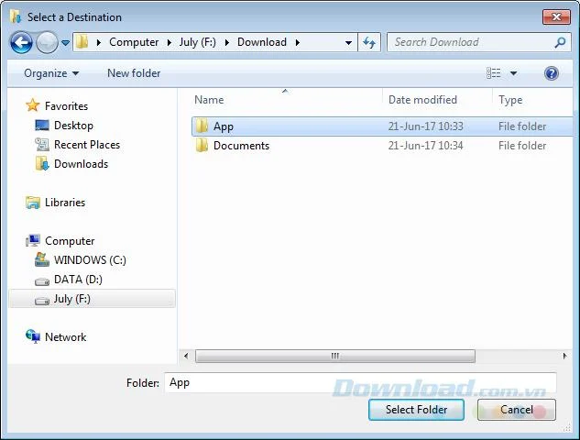
Task: Click the horizontal scrollbar thumb
Action: [x=335, y=356]
